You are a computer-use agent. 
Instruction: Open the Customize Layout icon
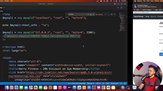[x=125, y=4]
